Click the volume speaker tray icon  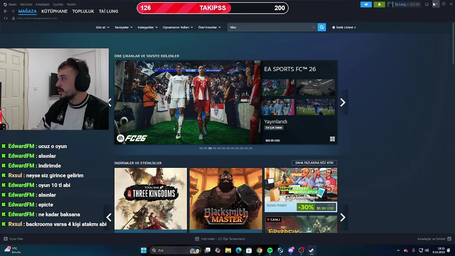click(427, 250)
